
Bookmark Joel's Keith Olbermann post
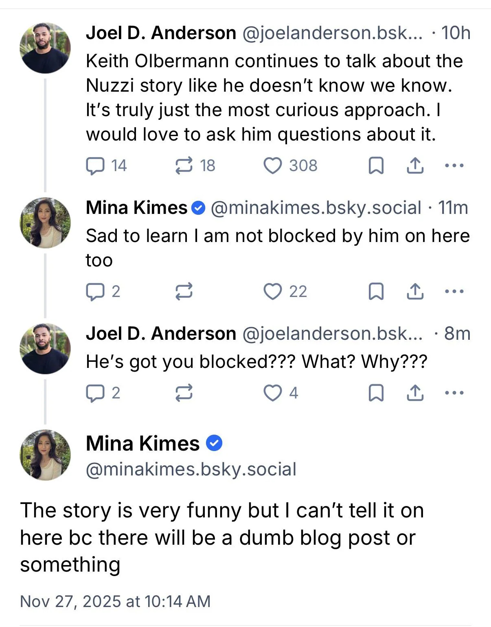point(376,166)
